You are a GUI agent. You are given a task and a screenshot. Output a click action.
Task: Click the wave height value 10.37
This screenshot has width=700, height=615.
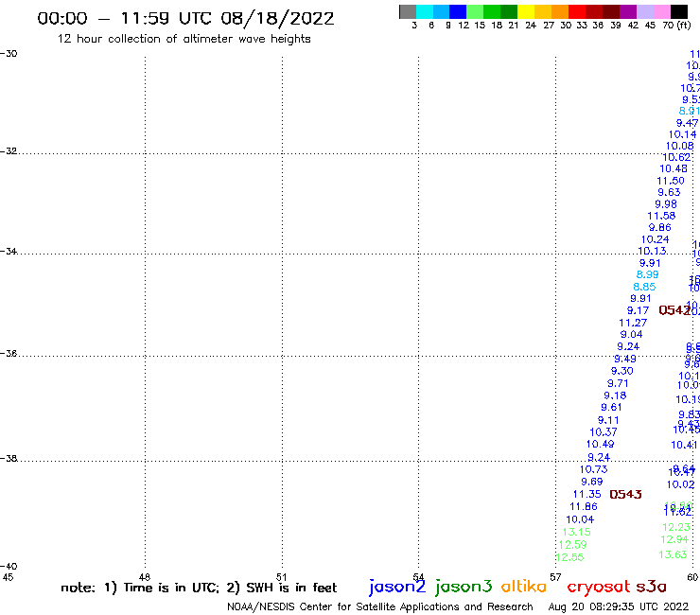pyautogui.click(x=604, y=431)
